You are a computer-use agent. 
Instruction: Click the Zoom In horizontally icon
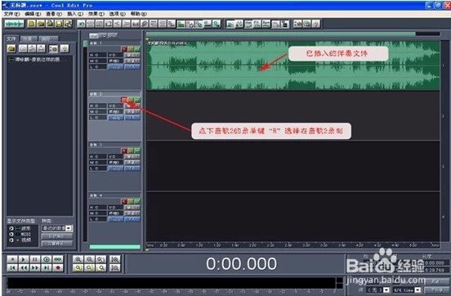point(78,259)
